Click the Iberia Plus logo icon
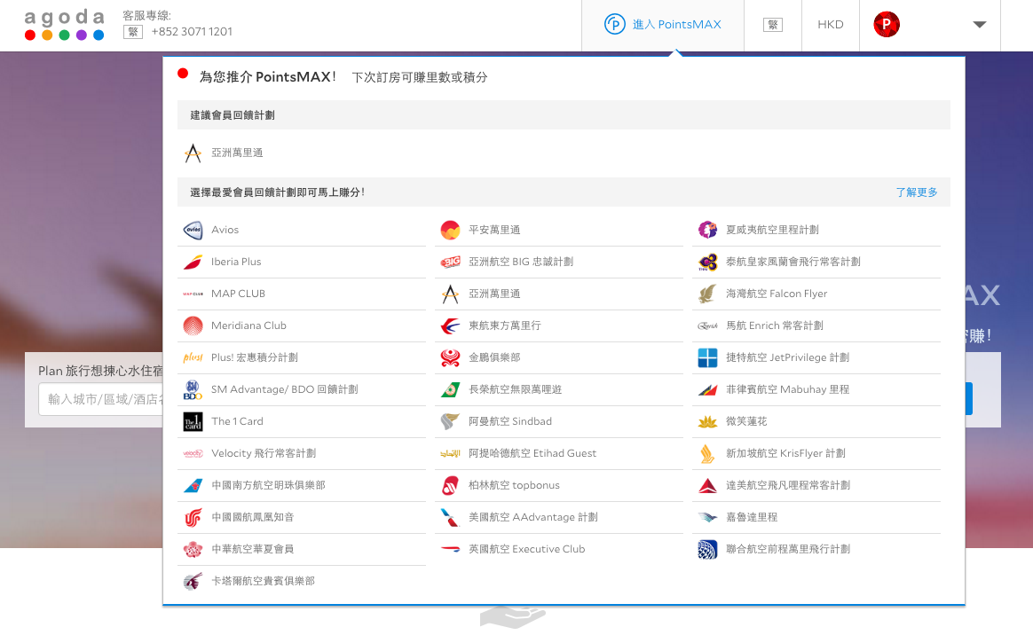1033x643 pixels. (193, 262)
